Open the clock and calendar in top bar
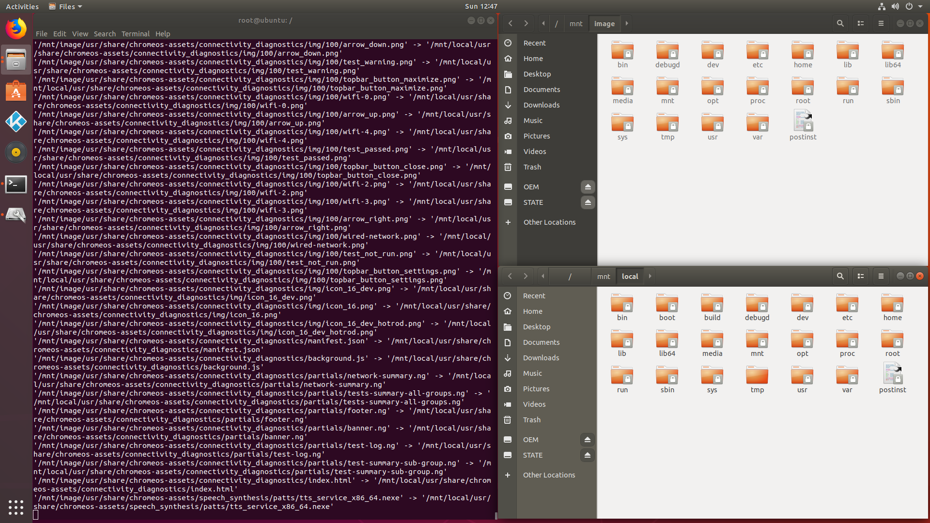 [x=481, y=6]
